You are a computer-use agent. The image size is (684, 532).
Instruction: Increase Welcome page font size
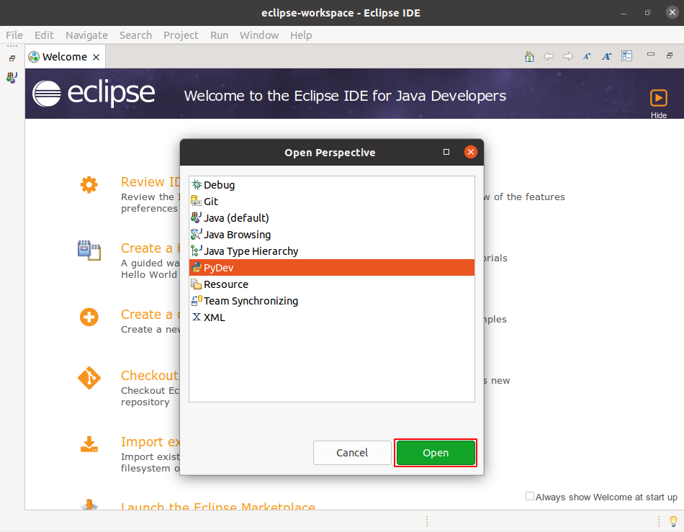[x=606, y=56]
